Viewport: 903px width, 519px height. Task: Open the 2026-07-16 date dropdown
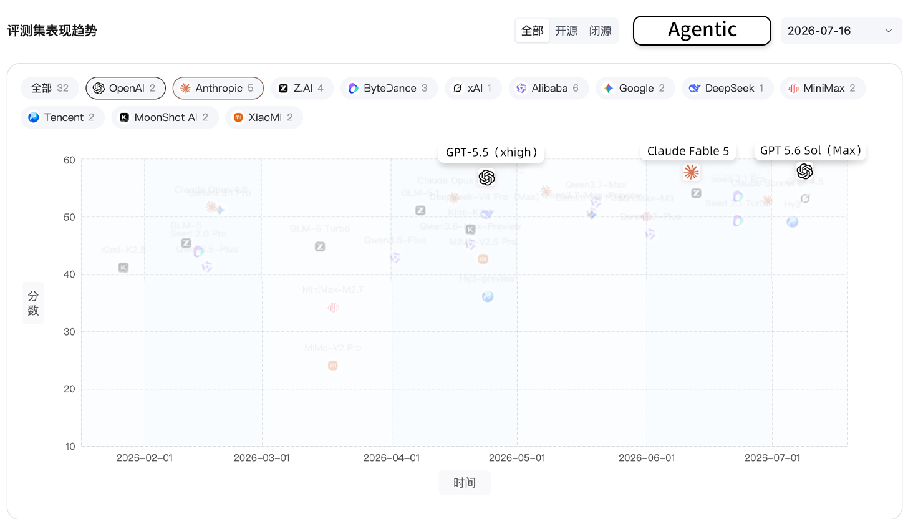(841, 31)
